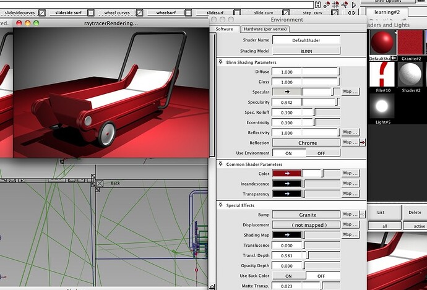Click the Map button for Specular
The height and width of the screenshot is (290, 427).
350,92
